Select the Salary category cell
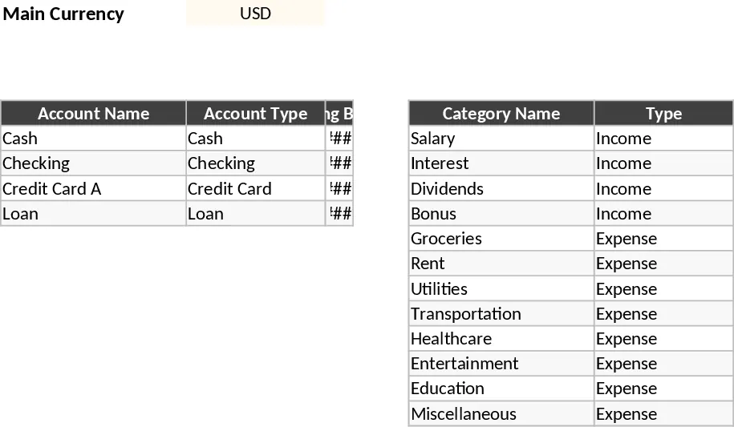Screen dimensions: 734x427 pos(501,139)
